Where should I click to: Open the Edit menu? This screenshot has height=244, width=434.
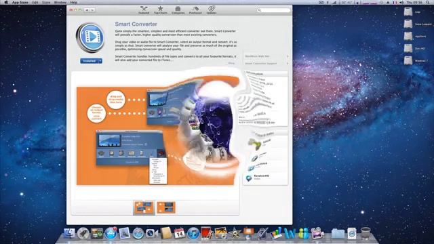click(35, 2)
